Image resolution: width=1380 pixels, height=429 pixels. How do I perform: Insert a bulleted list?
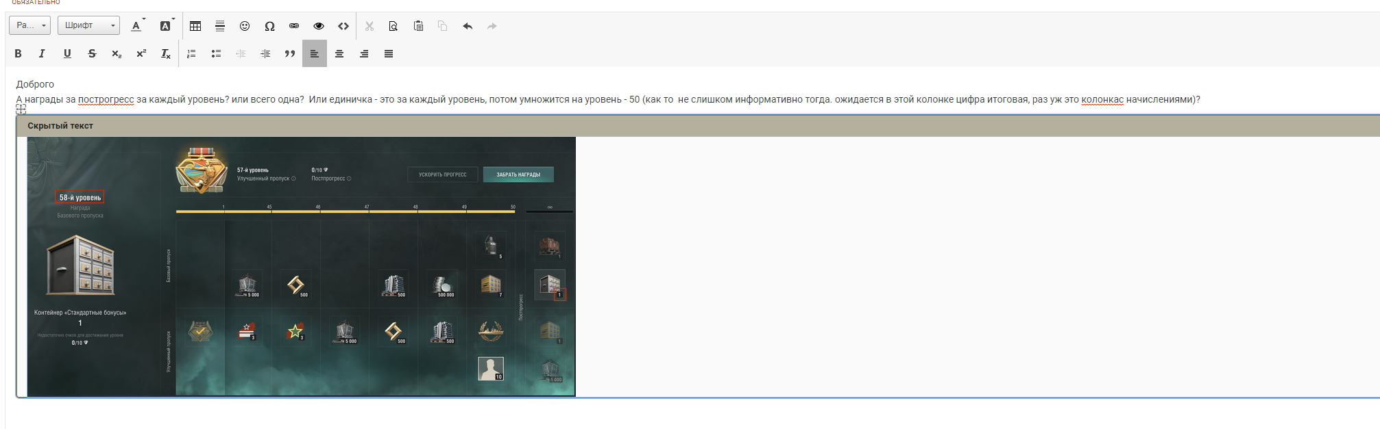coord(216,53)
